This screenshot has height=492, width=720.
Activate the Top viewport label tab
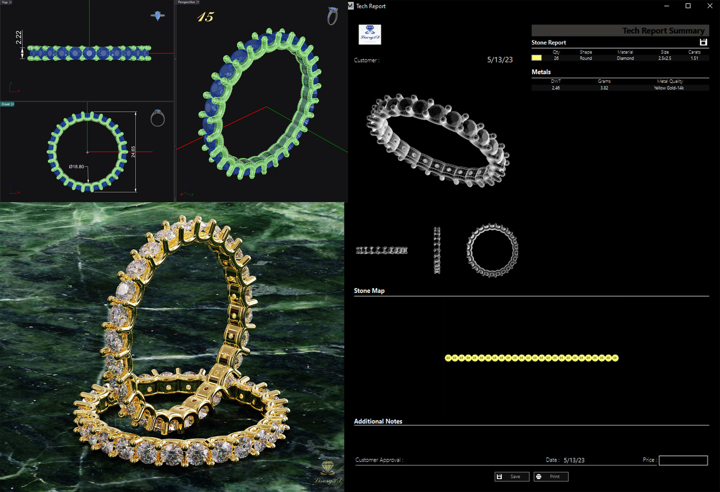(x=4, y=2)
